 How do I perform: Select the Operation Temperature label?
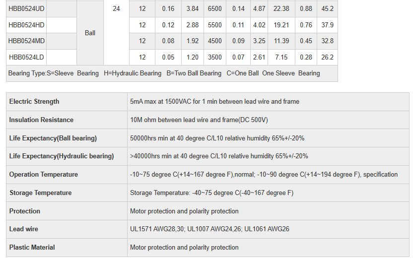pyautogui.click(x=44, y=175)
